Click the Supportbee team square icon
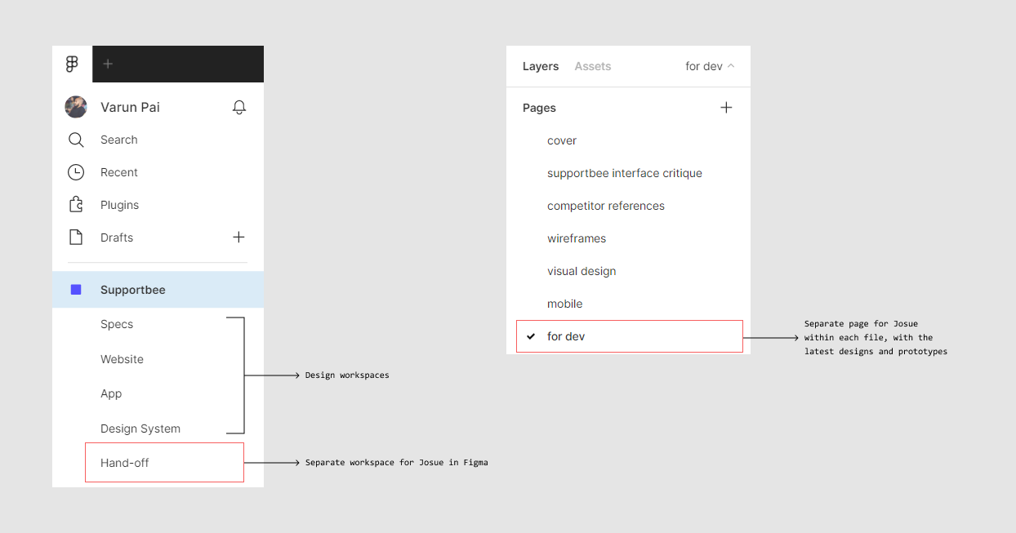 [x=76, y=290]
